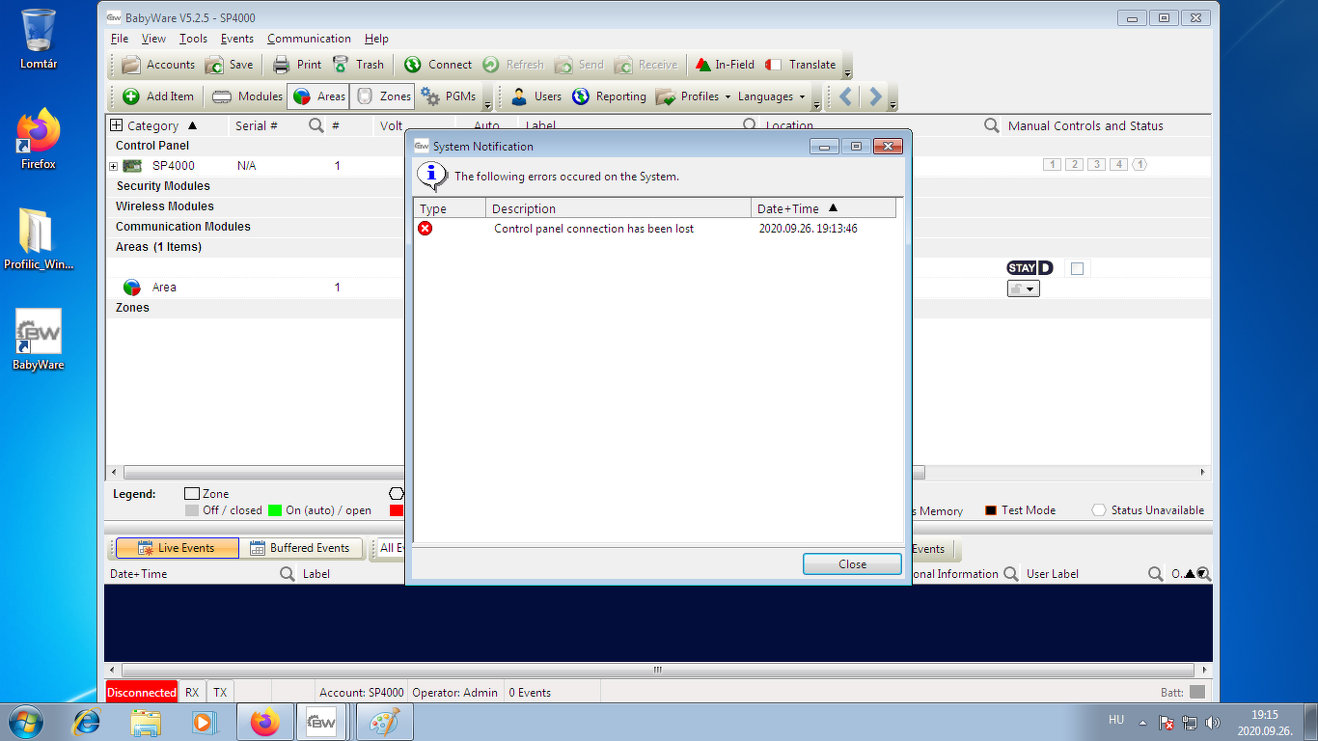Viewport: 1318px width, 741px height.
Task: Open the Help menu
Action: 376,39
